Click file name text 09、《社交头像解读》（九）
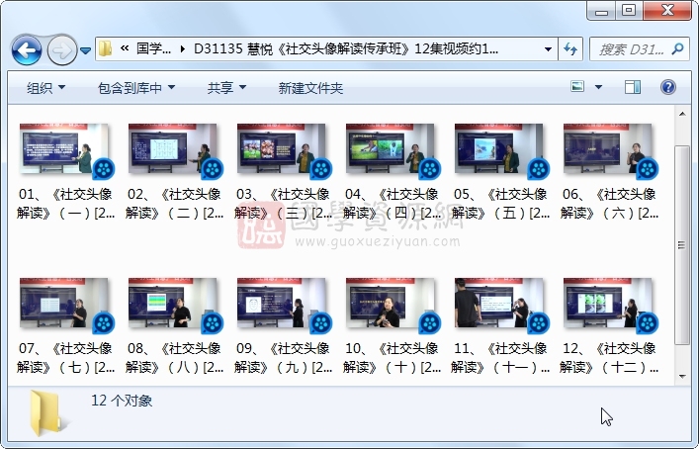 pos(283,358)
